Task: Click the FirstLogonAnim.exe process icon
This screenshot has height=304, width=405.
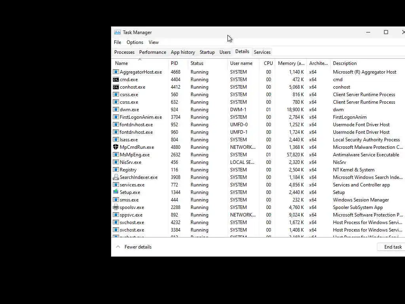Action: pyautogui.click(x=116, y=117)
